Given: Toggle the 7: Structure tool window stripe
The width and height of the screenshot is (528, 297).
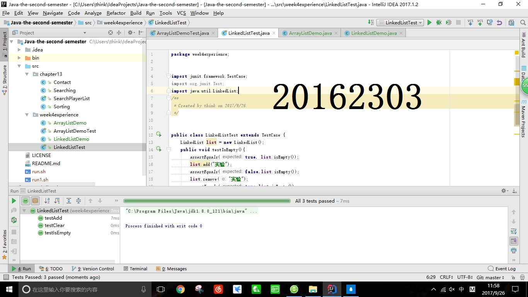Looking at the screenshot, I should coord(4,80).
